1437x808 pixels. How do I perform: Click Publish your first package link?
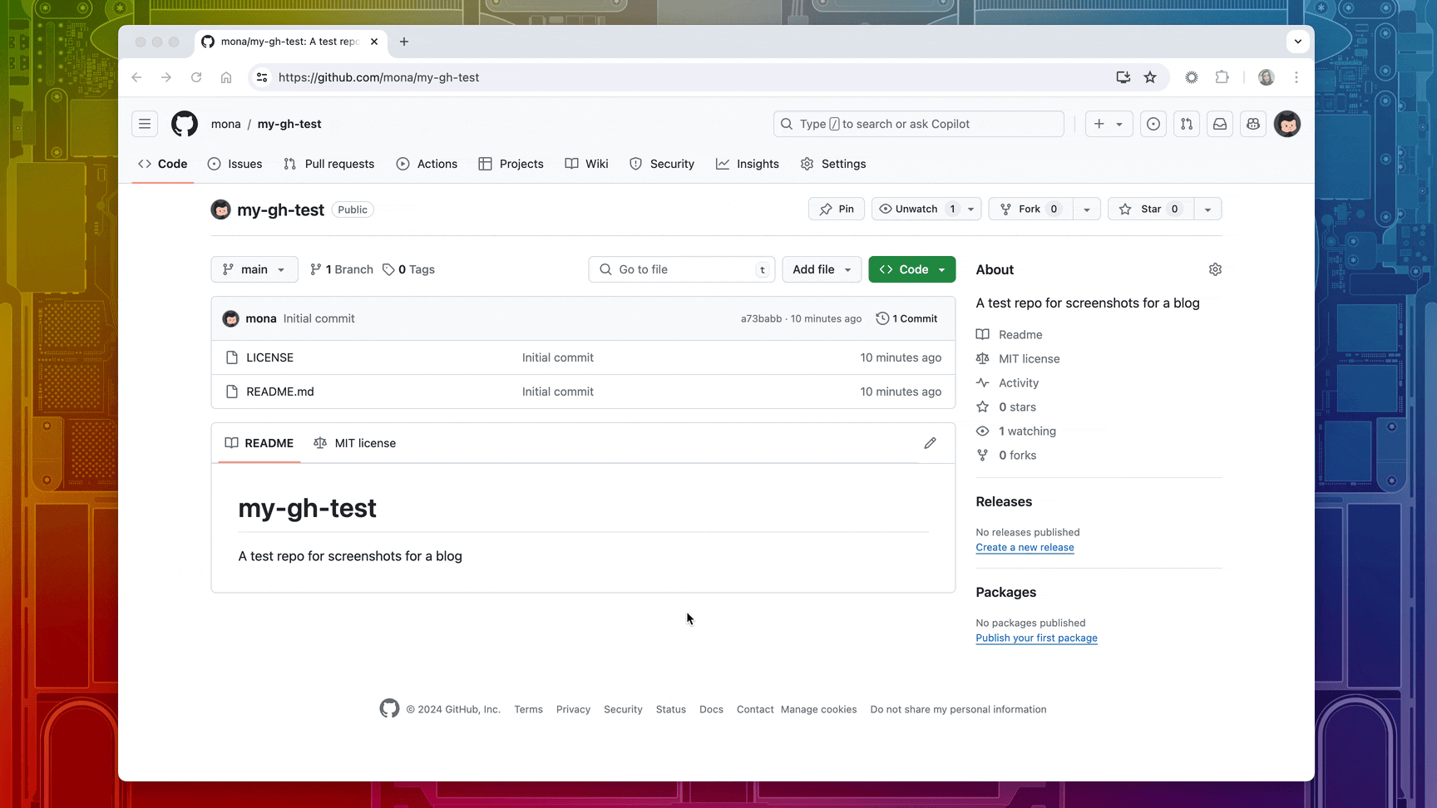click(1036, 638)
